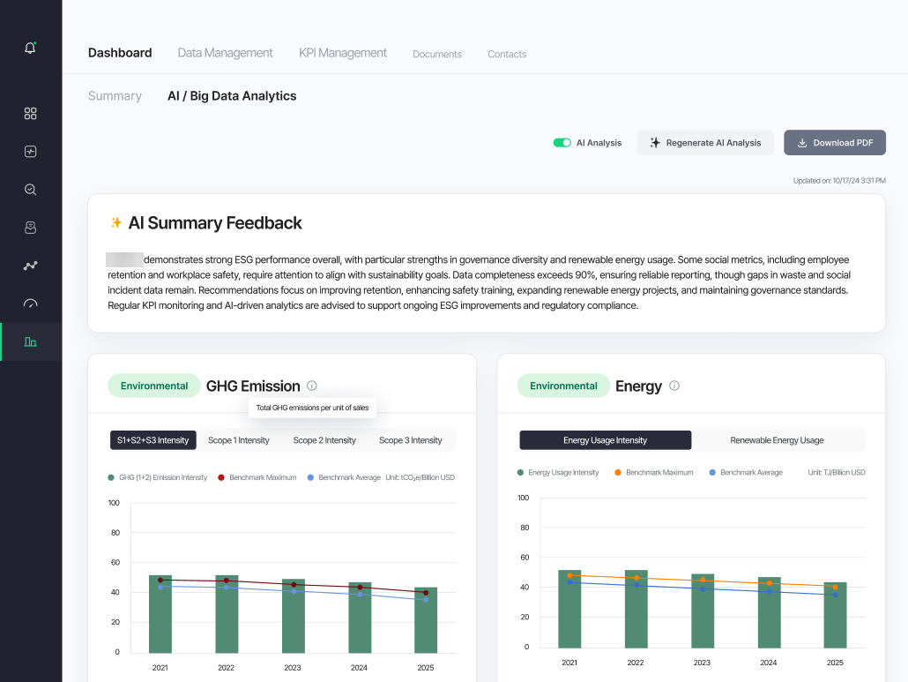Click the 2021 bar in GHG chart
Viewport: 908px width, 682px height.
pyautogui.click(x=160, y=614)
